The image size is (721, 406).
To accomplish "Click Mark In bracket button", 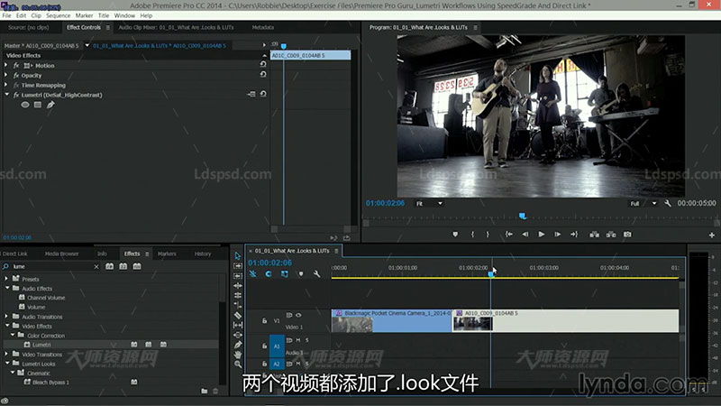I will 472,235.
